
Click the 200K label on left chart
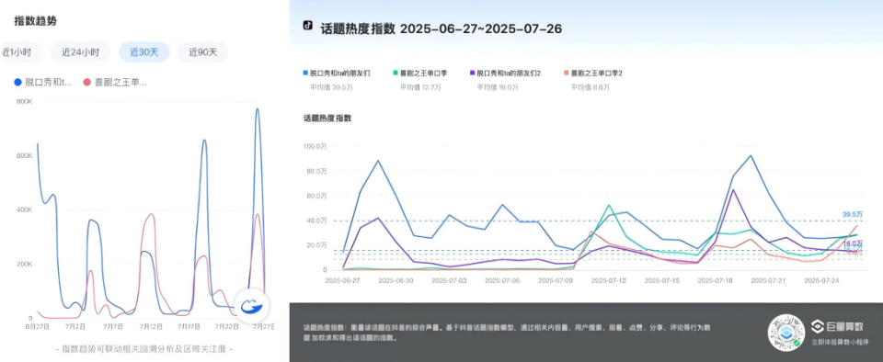(24, 264)
